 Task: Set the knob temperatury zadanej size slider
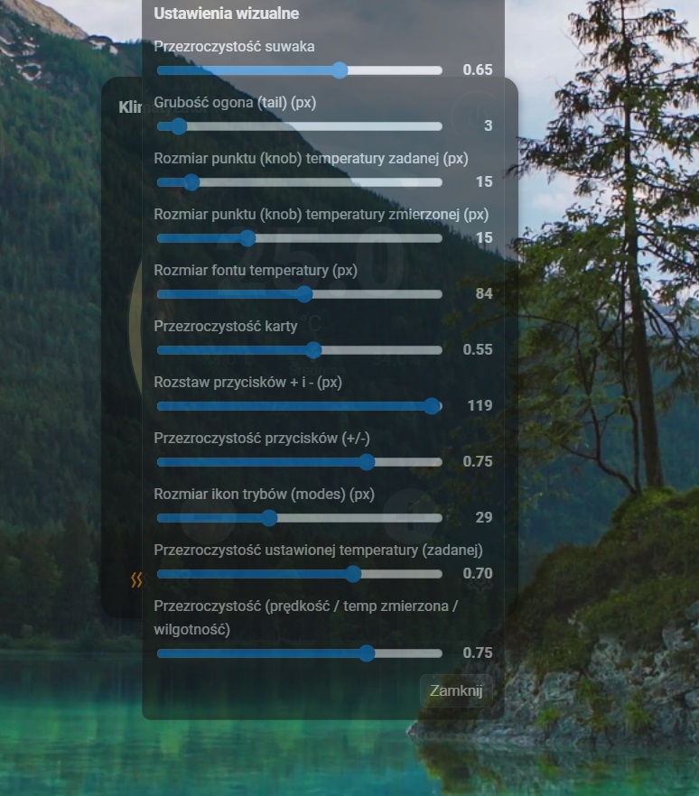300,182
